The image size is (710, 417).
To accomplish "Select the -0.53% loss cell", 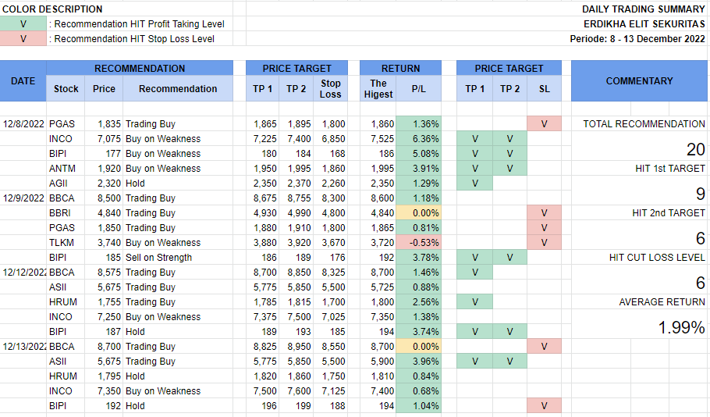I will click(418, 243).
